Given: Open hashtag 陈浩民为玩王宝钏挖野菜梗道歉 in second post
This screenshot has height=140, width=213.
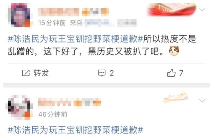Looking at the screenshot, I should point(76,130).
